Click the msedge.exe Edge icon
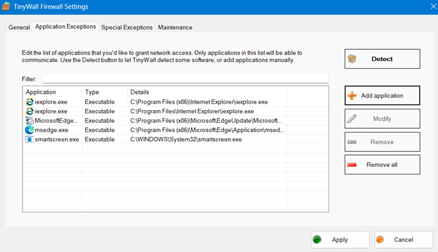 (29, 130)
